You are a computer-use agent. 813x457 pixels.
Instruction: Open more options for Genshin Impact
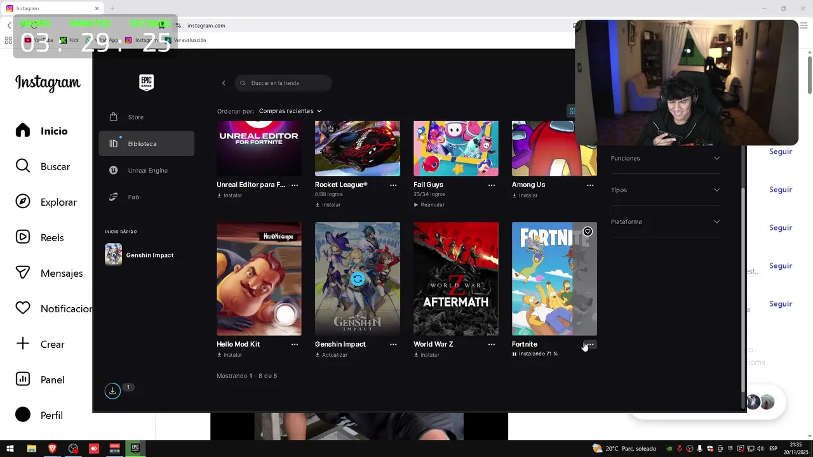click(x=393, y=344)
